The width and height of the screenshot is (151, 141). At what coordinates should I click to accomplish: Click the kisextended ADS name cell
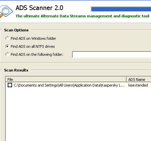click(x=138, y=85)
